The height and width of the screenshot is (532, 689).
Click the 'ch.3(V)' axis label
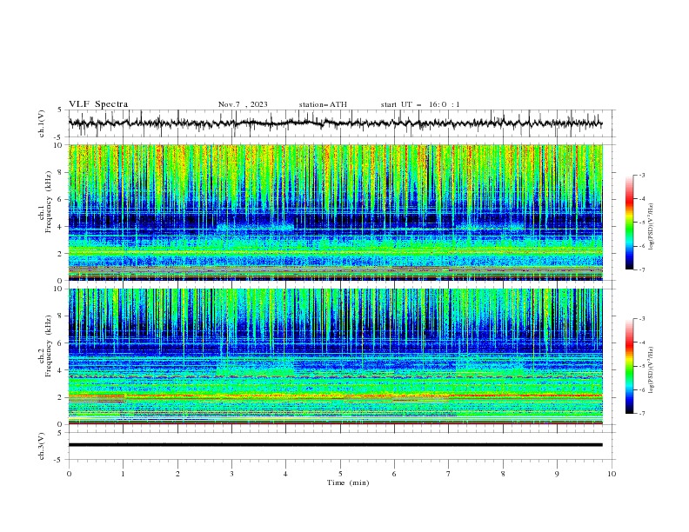42,446
